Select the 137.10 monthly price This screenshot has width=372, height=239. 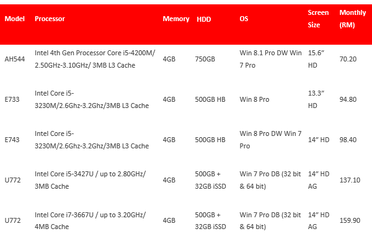[350, 180]
